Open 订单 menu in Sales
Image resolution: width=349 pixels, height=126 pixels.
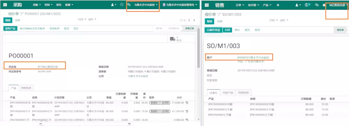(x=240, y=5)
